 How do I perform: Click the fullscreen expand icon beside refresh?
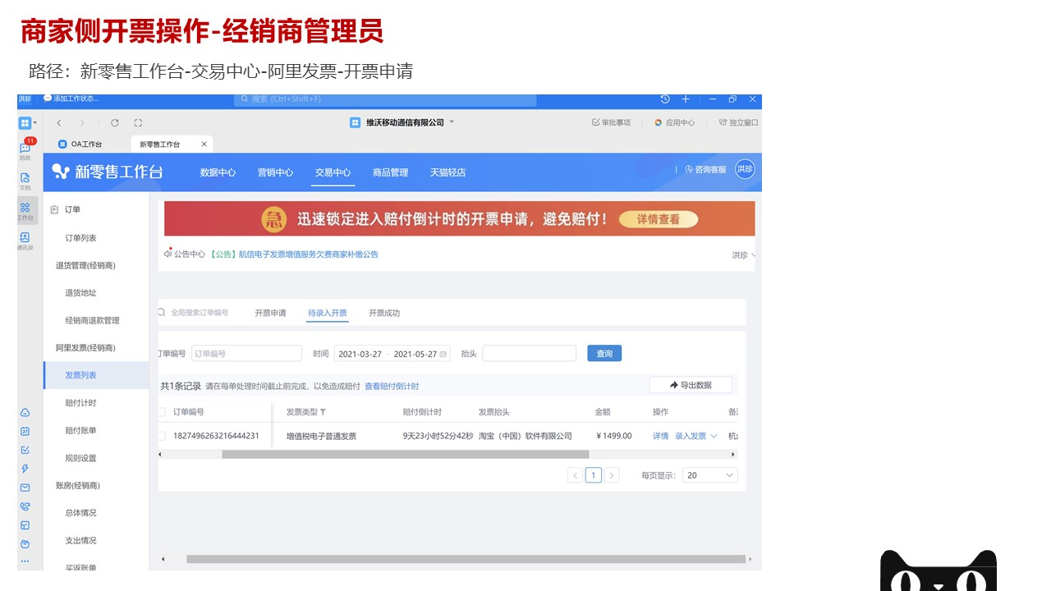pos(138,122)
